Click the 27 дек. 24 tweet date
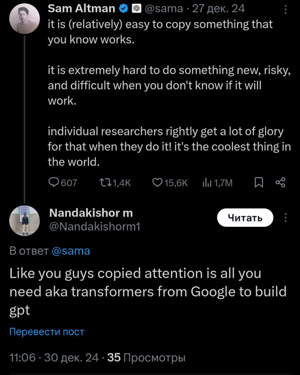Viewport: 300px width, 375px height. 218,9
